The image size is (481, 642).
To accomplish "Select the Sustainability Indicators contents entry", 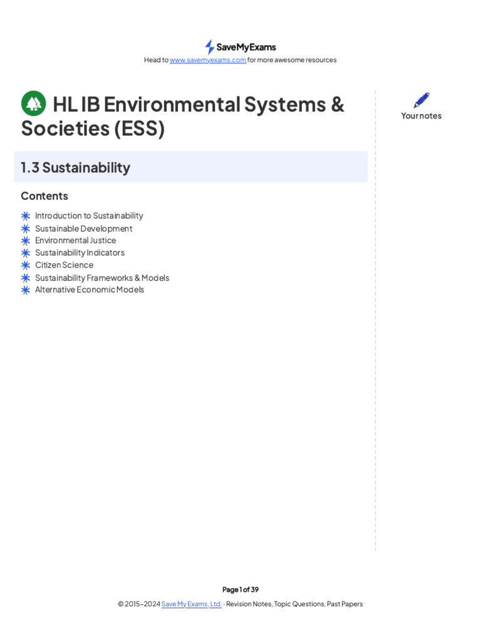I will (80, 253).
